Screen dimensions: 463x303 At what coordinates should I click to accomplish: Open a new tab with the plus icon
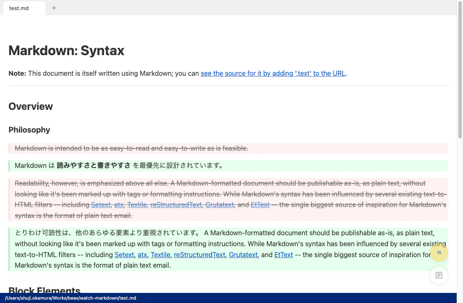point(54,8)
